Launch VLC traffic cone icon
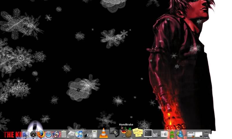232x139 pixels. tap(104, 133)
